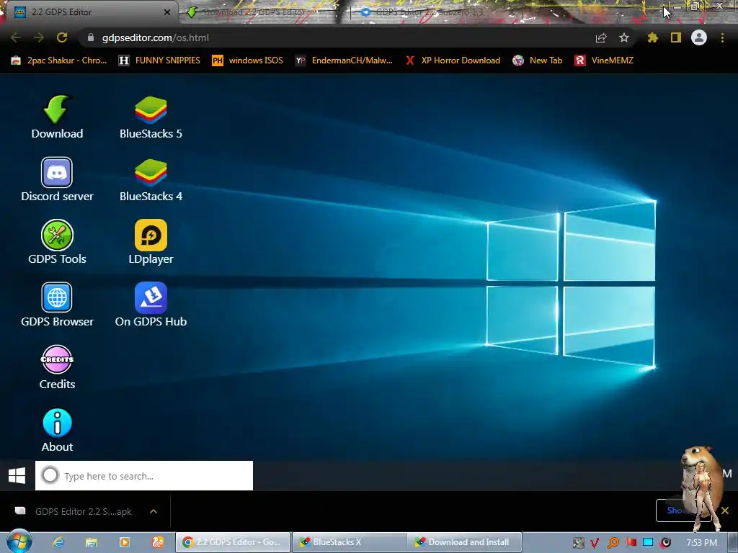Click the orange pinned taskbar icon next to the media player
738x553 pixels.
[158, 542]
